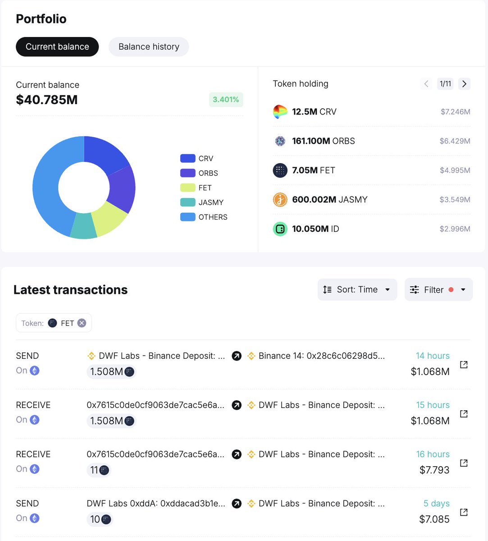Open the Filter dropdown
Screen dimensions: 488x541
point(438,289)
